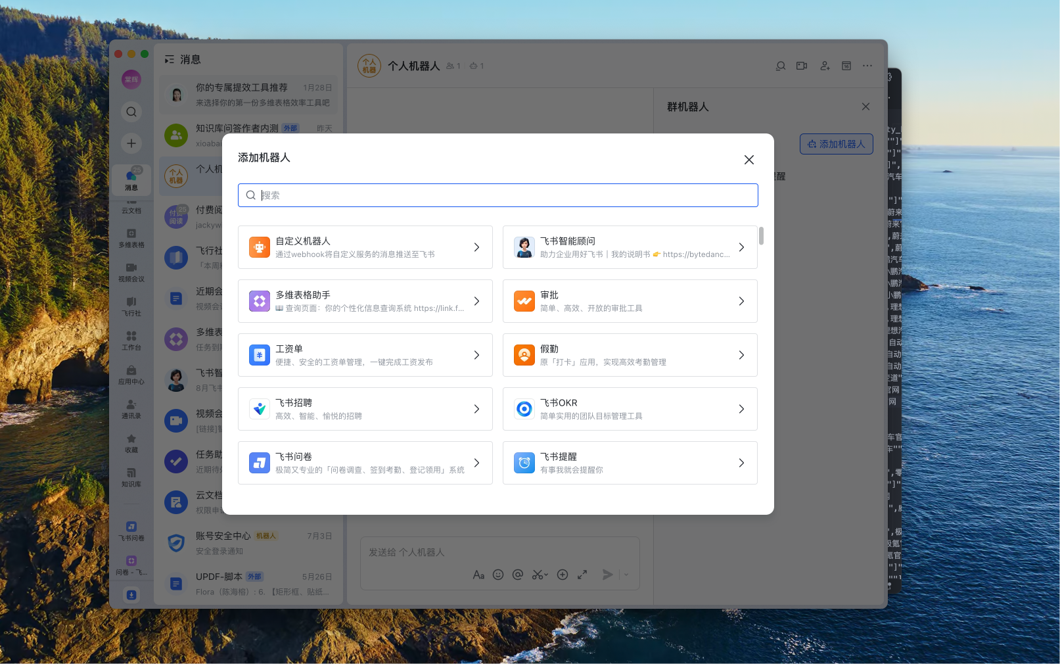Open the download icon in the sidebar

point(131,595)
